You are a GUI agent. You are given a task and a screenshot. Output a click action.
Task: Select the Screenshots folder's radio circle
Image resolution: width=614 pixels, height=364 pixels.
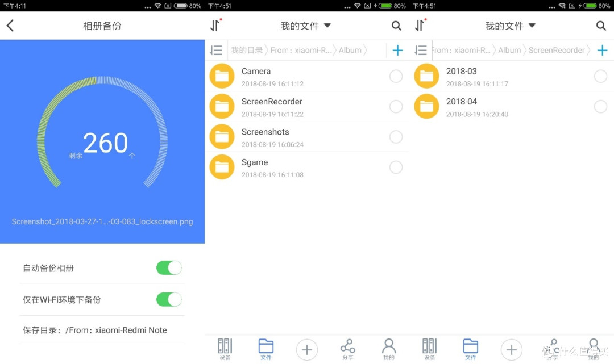pos(396,136)
